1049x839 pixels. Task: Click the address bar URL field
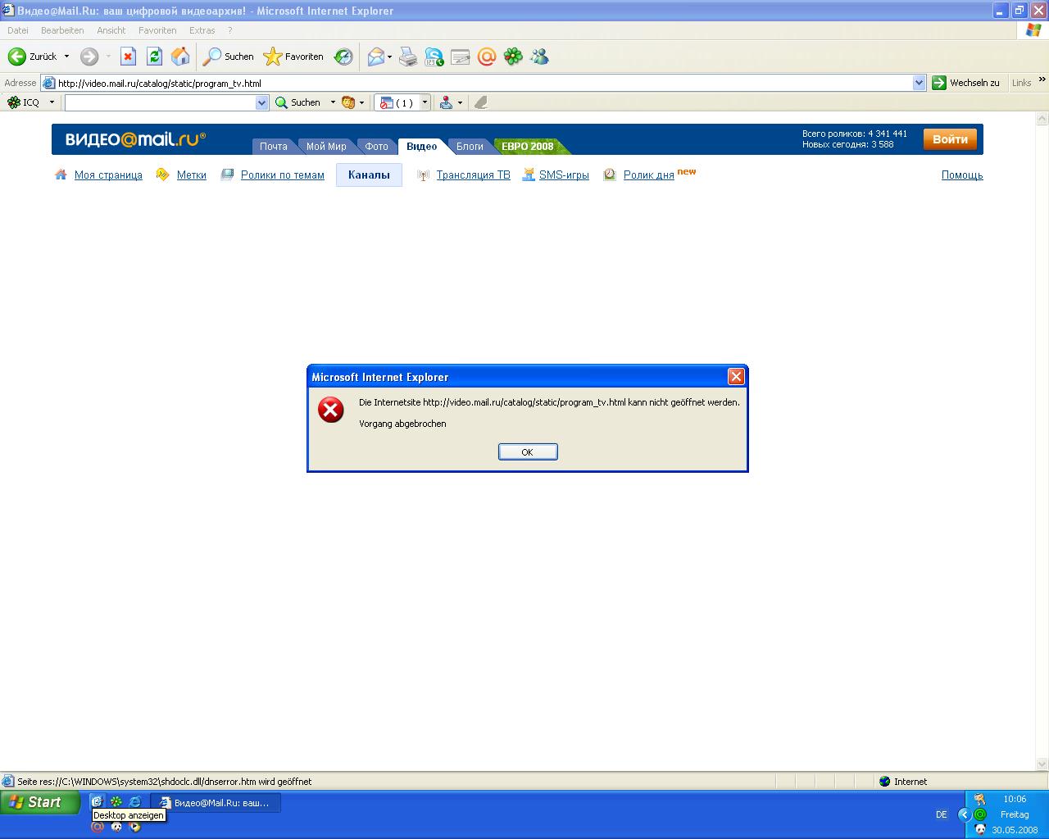484,83
